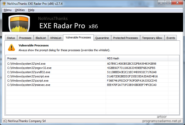This screenshot has width=185, height=125.
Task: Open the WhiteList tab
Action: click(x=56, y=38)
